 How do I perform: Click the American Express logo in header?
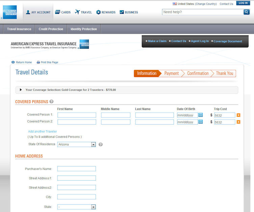point(10,12)
